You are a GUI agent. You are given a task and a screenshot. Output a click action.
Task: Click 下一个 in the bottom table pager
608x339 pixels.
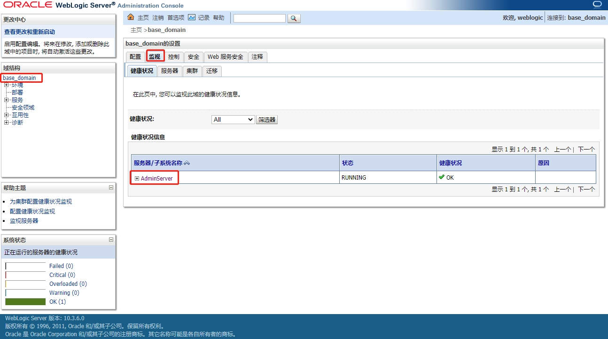pyautogui.click(x=586, y=189)
